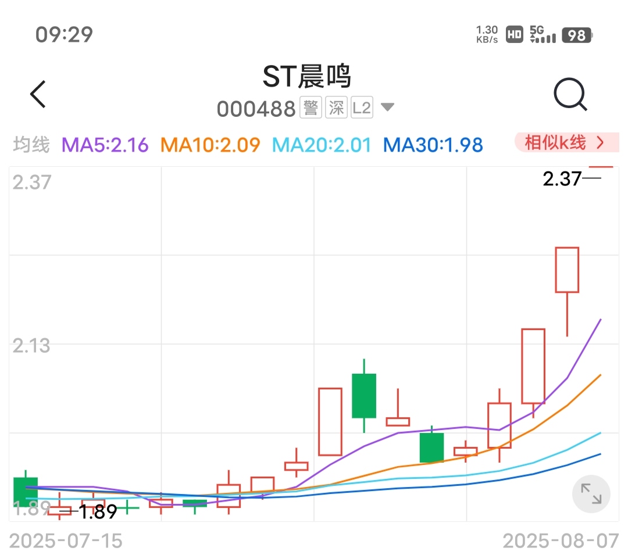Tap the 深 exchange badge
Screen dimensions: 628x551
tap(337, 108)
